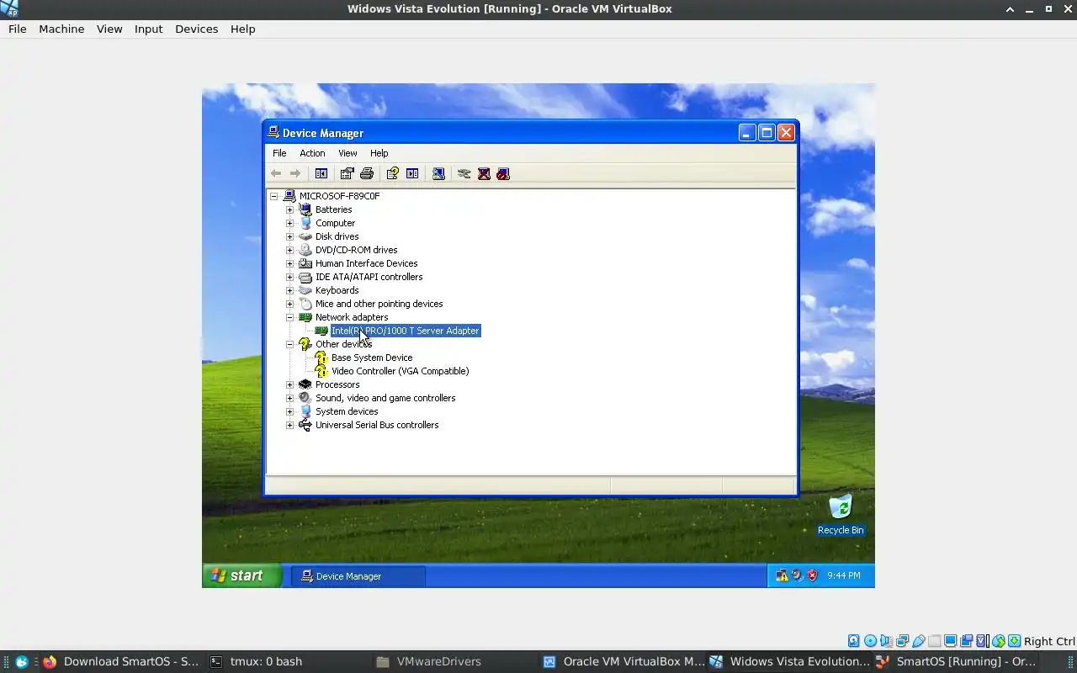Screen dimensions: 1077x673
Task: Click the Windows XP start button
Action: [x=241, y=575]
